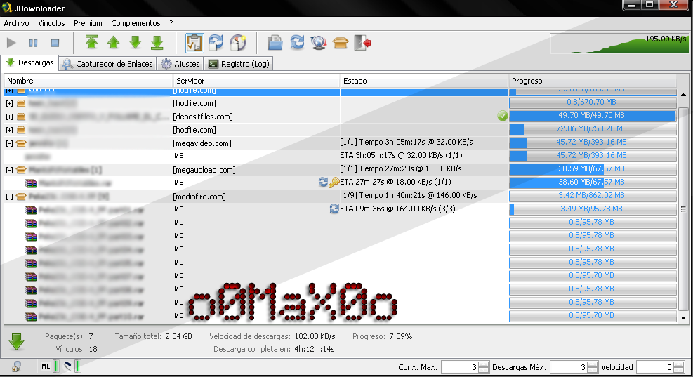Toggle the premium clock icon in toolbar
The height and width of the screenshot is (377, 693).
point(238,43)
